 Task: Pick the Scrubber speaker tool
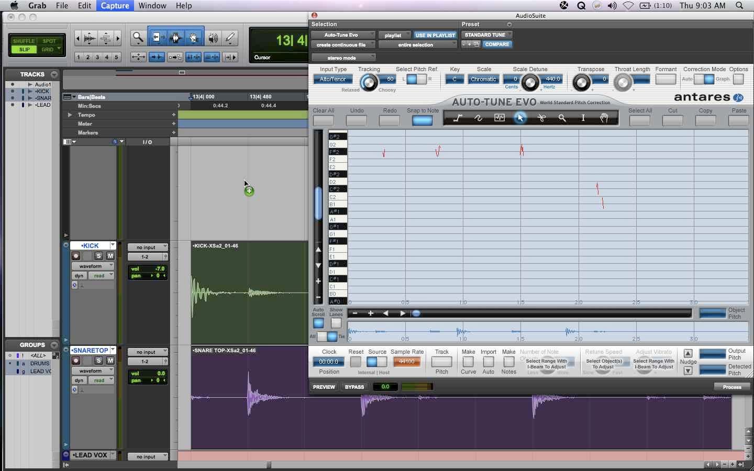(x=213, y=38)
